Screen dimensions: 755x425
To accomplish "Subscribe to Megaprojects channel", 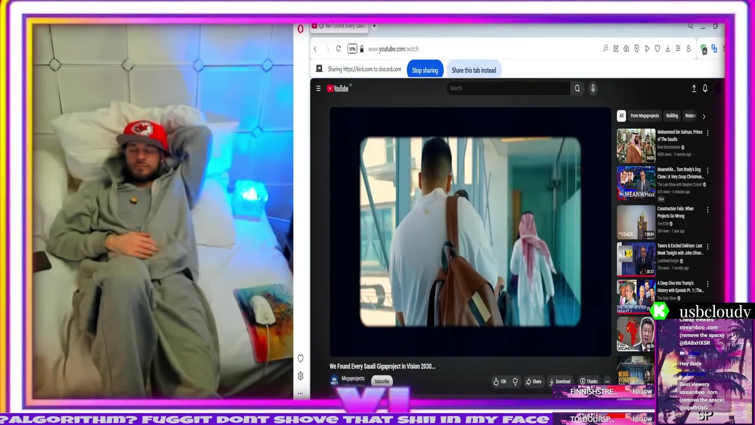I will pos(382,381).
